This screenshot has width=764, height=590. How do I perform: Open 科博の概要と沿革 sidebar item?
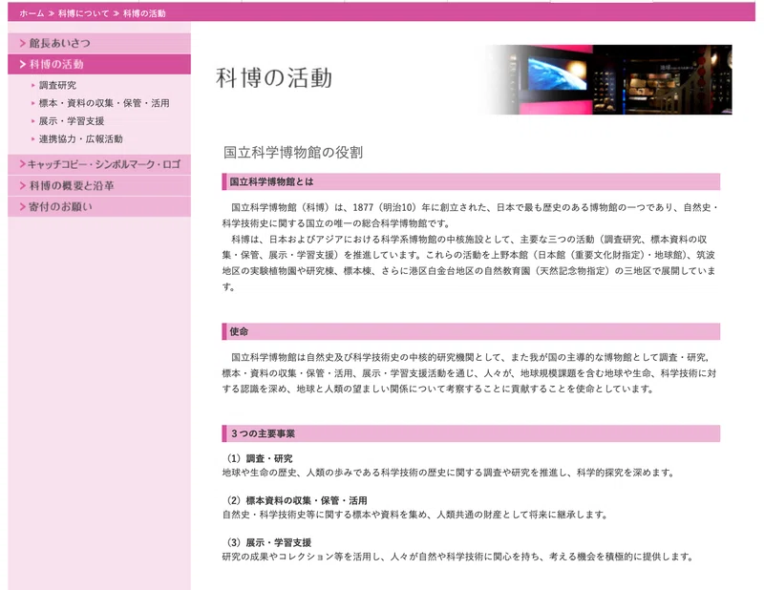(x=99, y=185)
